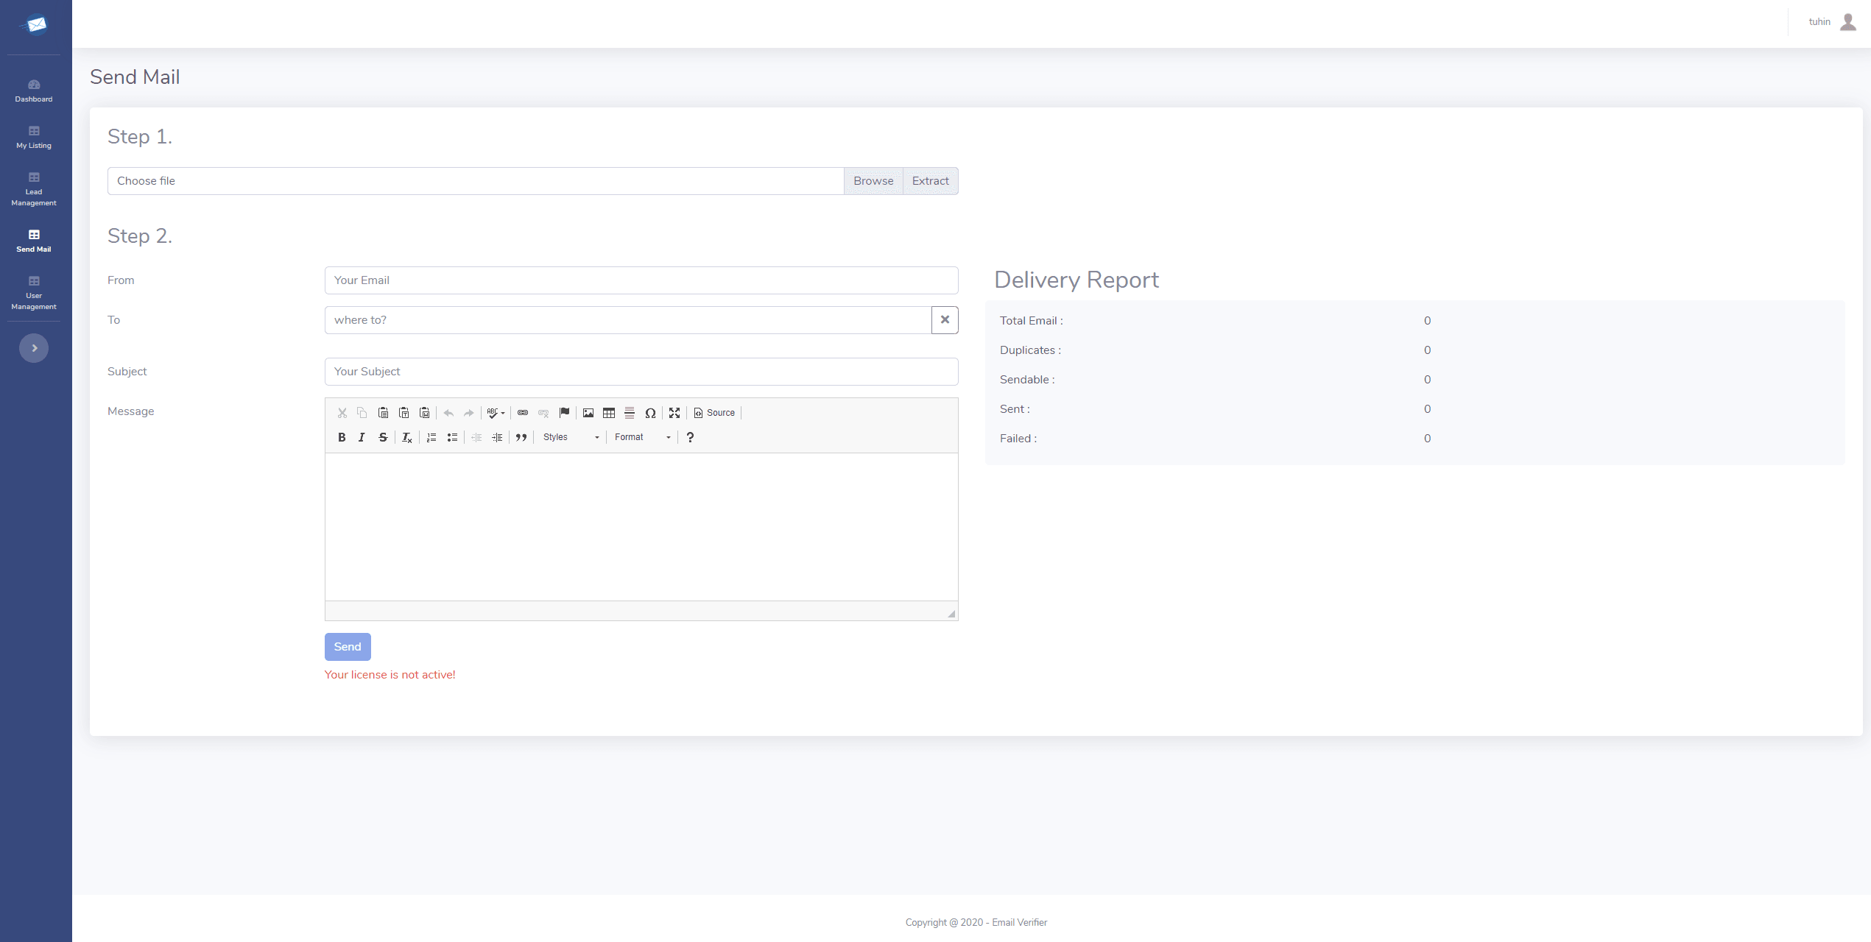Maximize the message editor
The height and width of the screenshot is (942, 1871).
click(674, 413)
